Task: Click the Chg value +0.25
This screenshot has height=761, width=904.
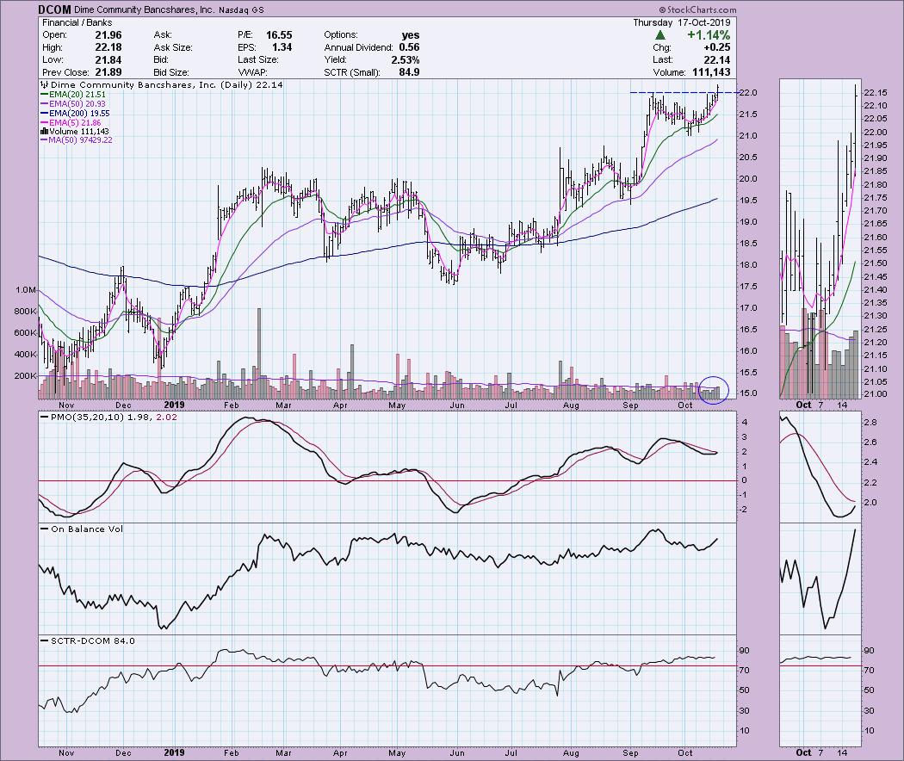Action: 716,48
